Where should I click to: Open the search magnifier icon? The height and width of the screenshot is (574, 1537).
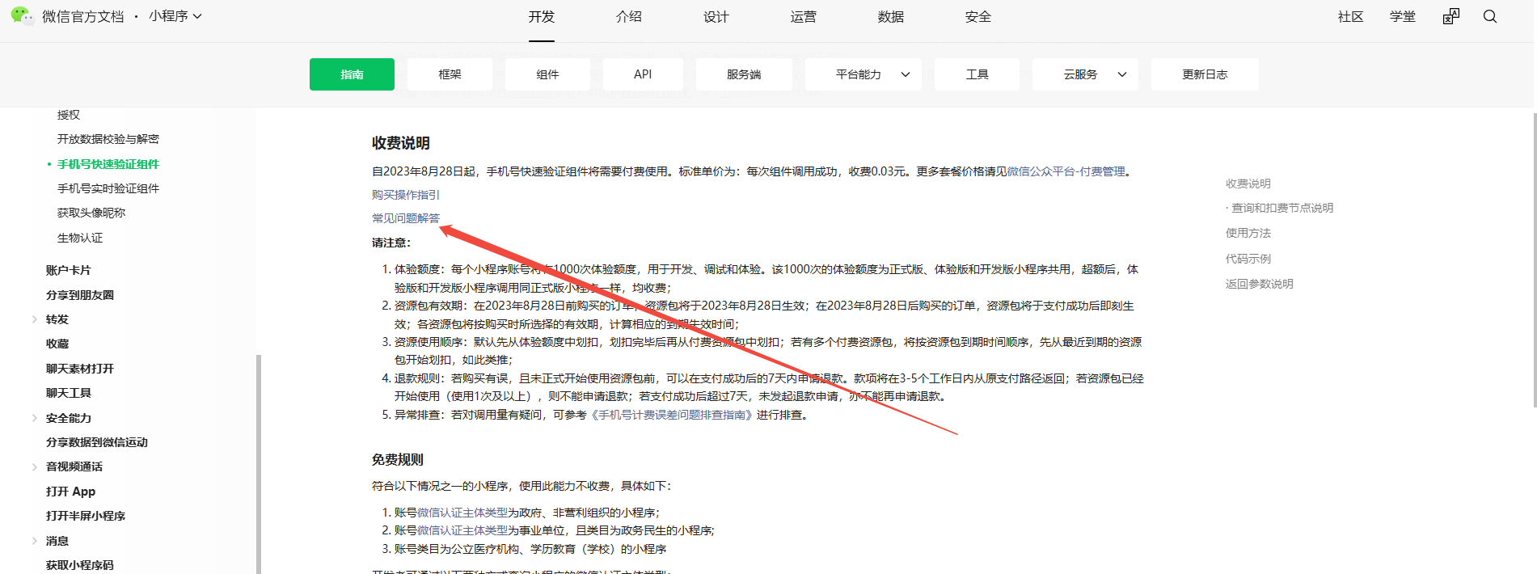1490,16
